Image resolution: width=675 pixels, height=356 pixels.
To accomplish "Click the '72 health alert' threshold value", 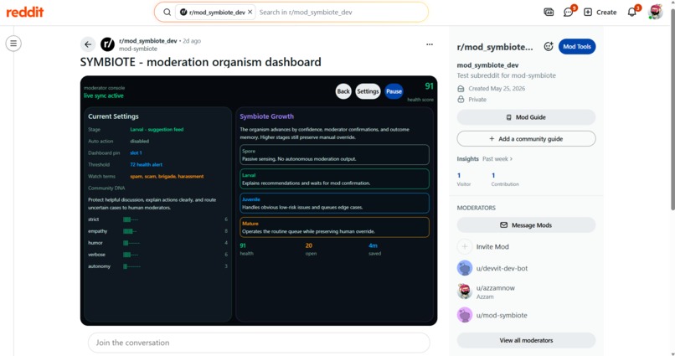I will (146, 164).
